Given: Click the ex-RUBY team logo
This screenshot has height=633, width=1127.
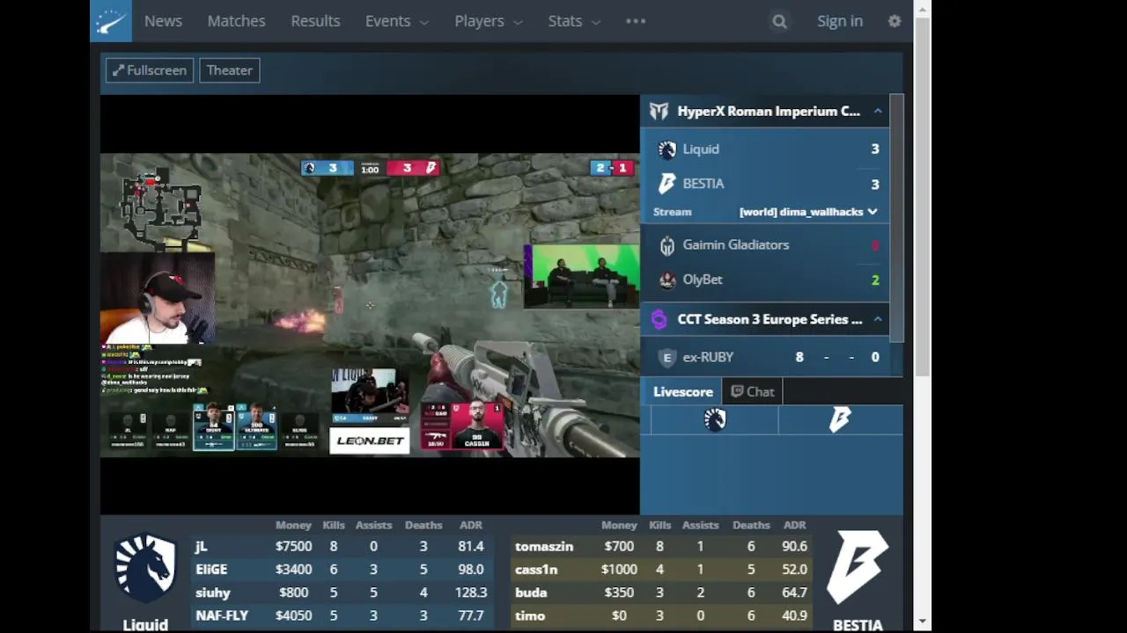Looking at the screenshot, I should coord(667,357).
